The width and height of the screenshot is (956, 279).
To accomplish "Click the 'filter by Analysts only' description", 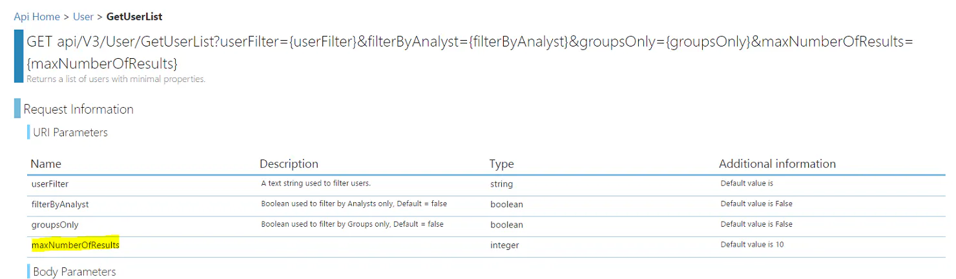I will 354,204.
